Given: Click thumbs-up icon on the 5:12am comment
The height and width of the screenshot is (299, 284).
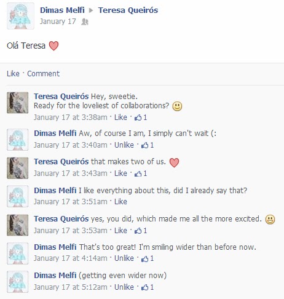Looking at the screenshot, I should [x=144, y=287].
